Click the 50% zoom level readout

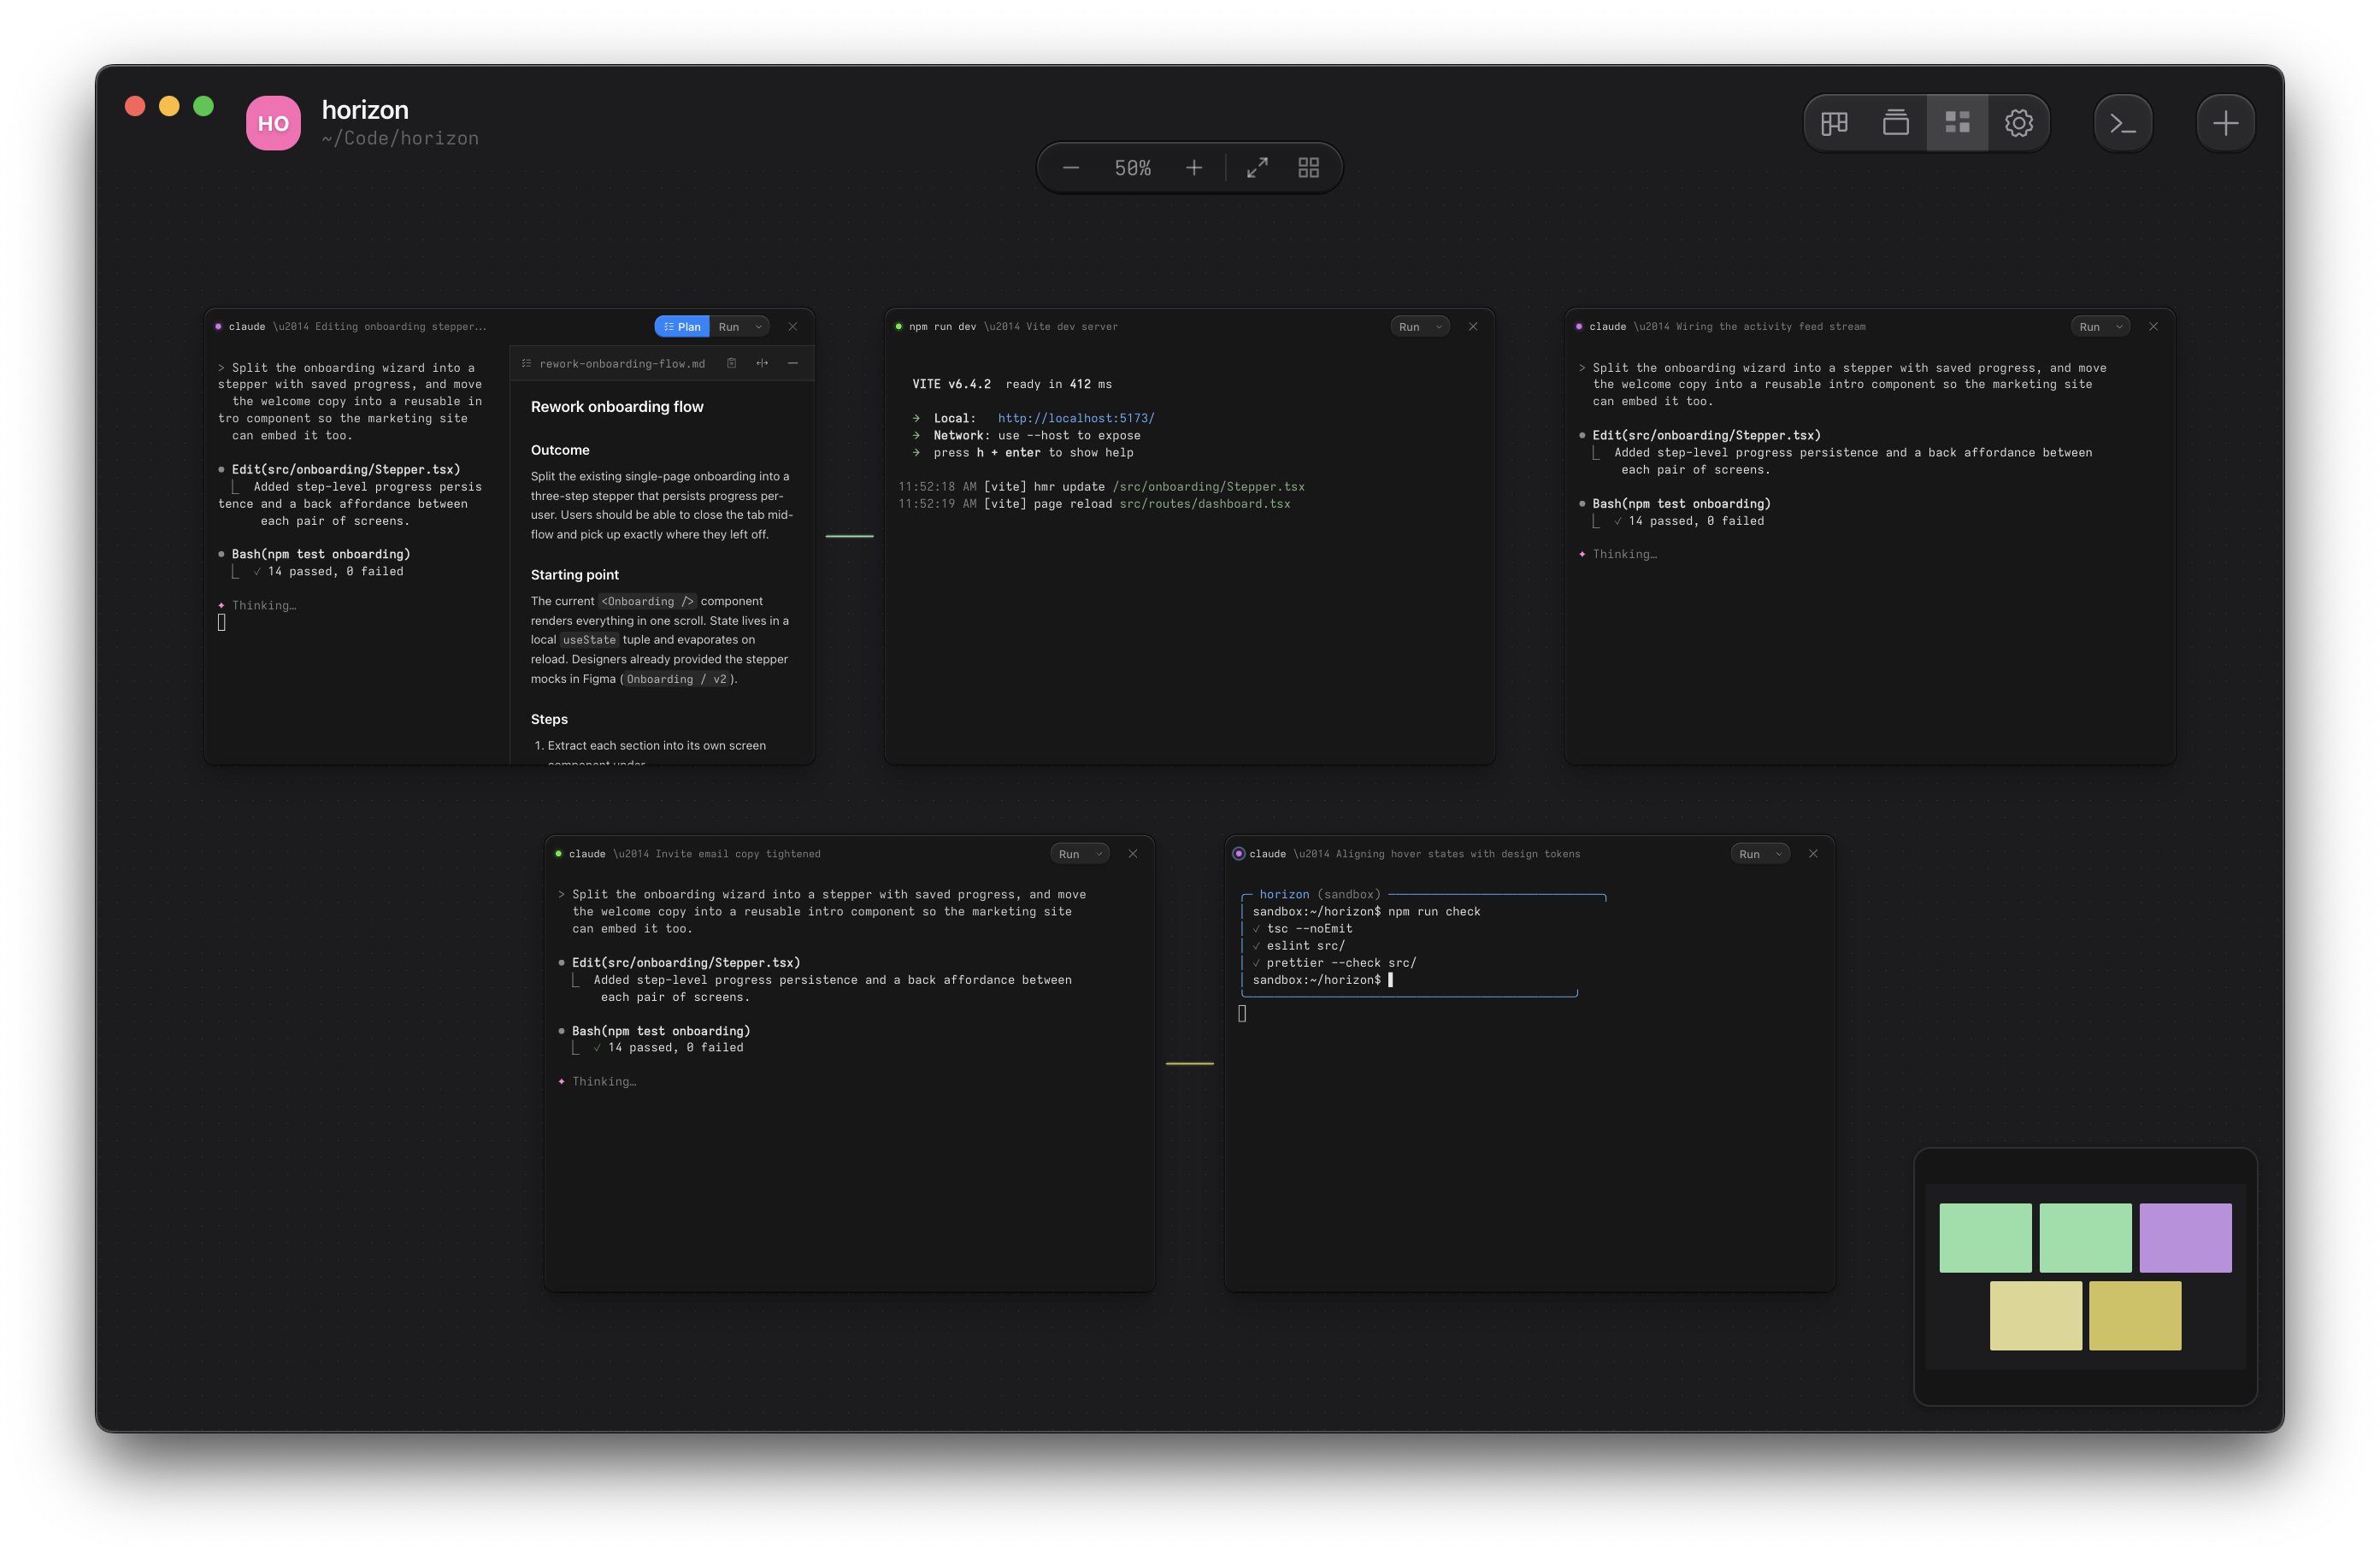tap(1132, 168)
